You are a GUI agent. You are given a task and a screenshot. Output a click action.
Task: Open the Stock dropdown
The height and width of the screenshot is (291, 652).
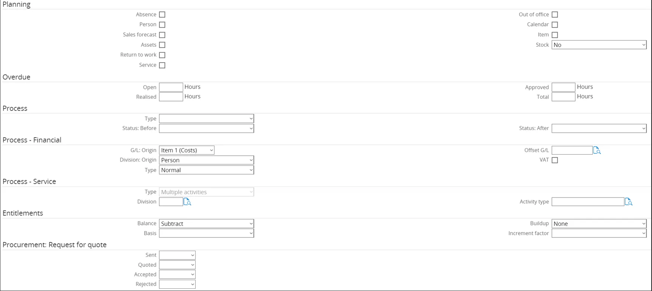[599, 45]
